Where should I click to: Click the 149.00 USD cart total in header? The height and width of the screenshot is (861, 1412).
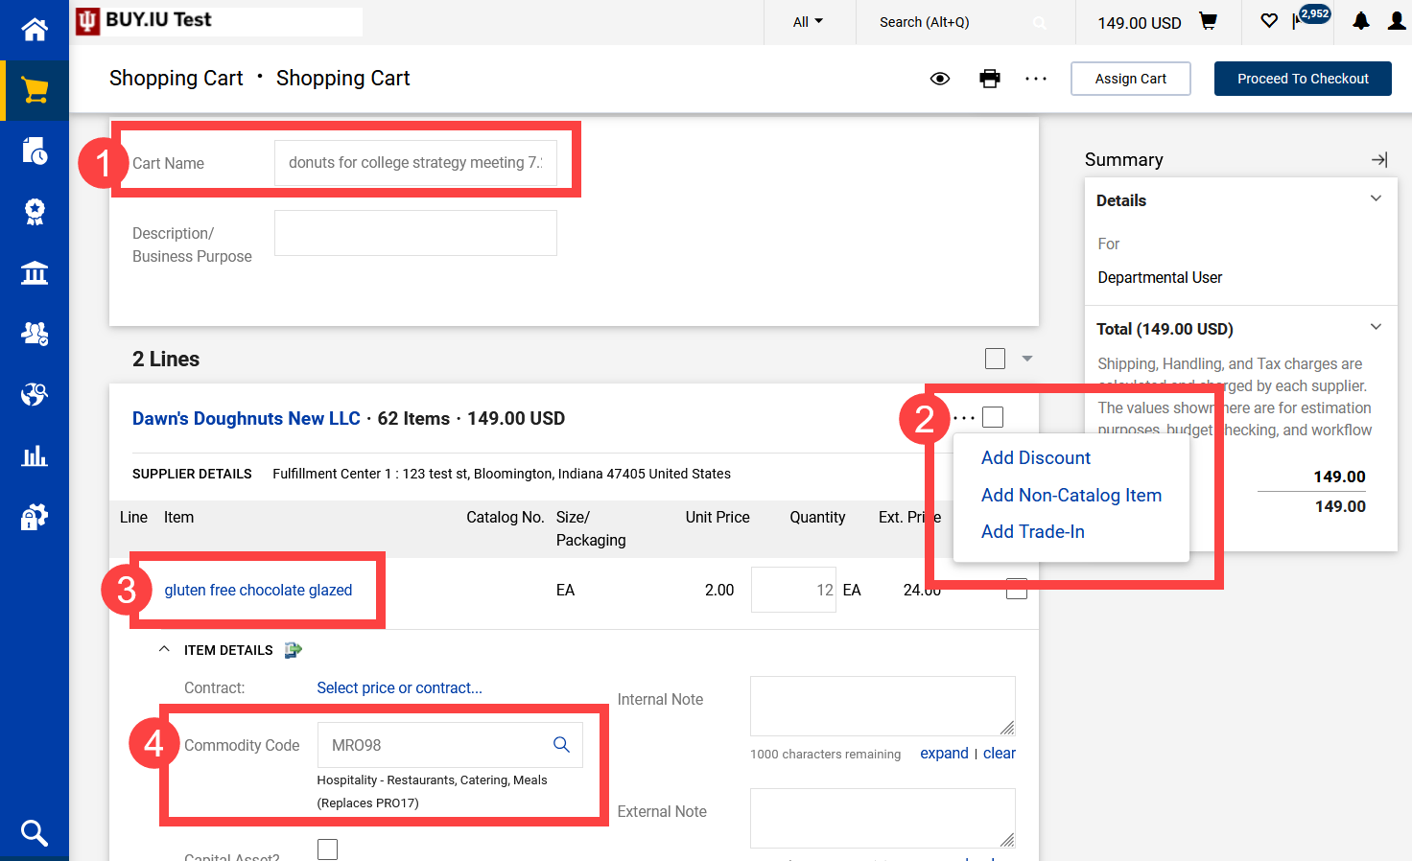click(x=1140, y=22)
